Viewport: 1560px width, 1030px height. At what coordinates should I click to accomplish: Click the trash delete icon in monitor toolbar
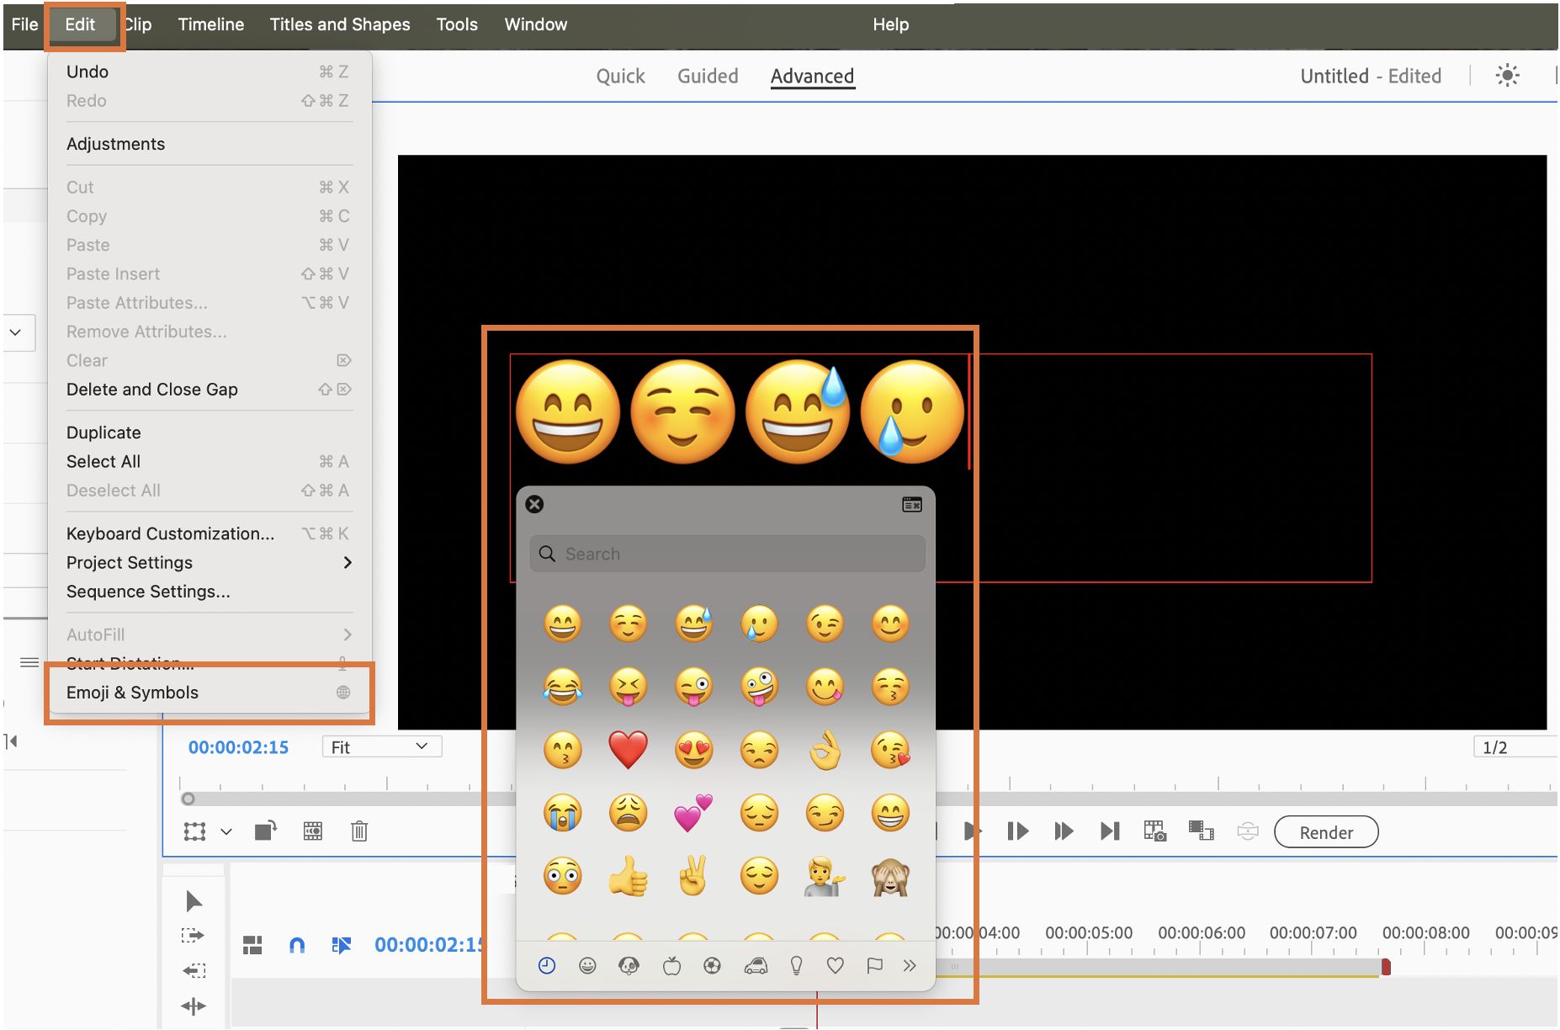click(x=359, y=831)
